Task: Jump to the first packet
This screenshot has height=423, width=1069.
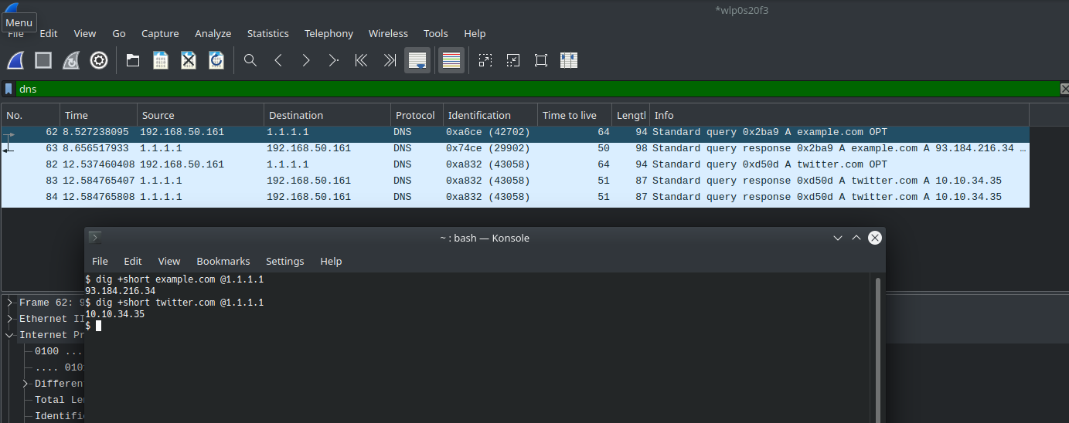Action: (x=361, y=60)
